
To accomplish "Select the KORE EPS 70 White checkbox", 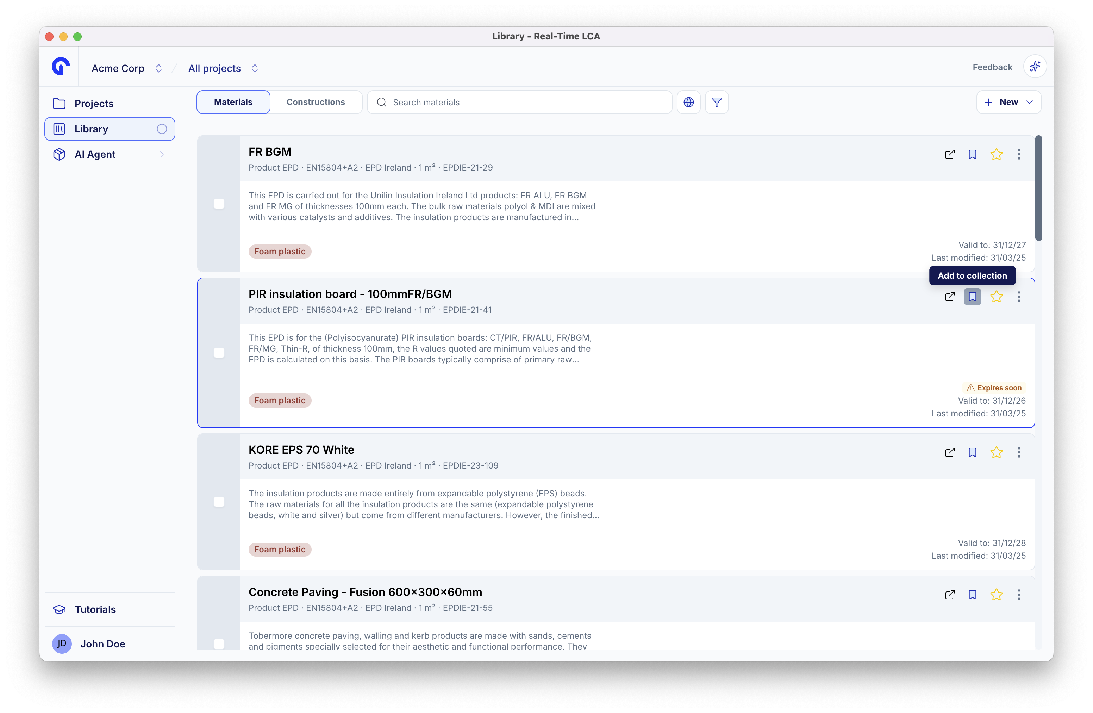I will coord(219,502).
